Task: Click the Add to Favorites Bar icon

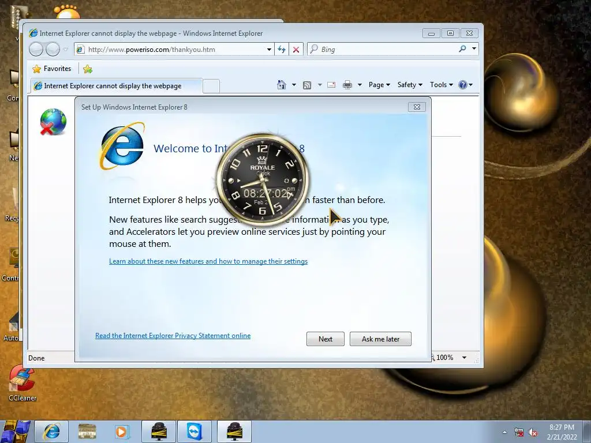Action: coord(88,69)
